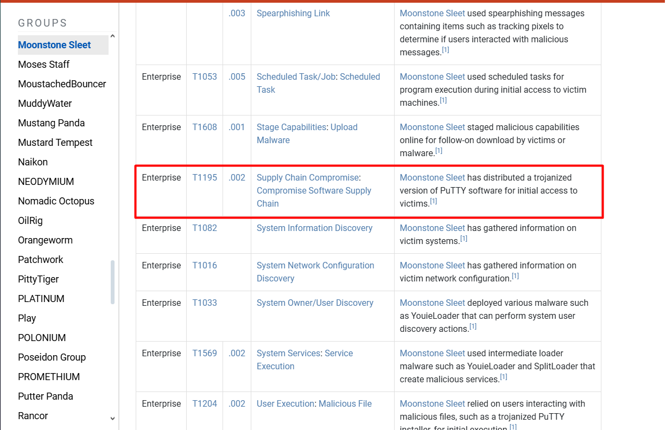Open the Patchwork group
Screen dimensions: 666x430
[41, 260]
